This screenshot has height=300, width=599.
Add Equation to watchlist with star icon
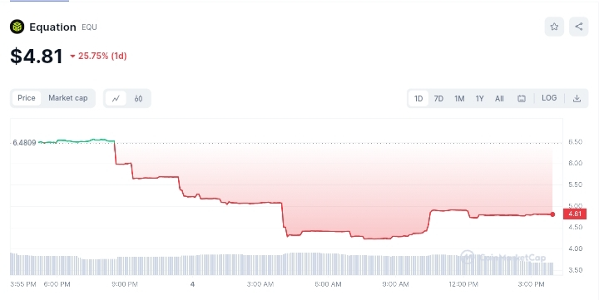click(x=554, y=27)
